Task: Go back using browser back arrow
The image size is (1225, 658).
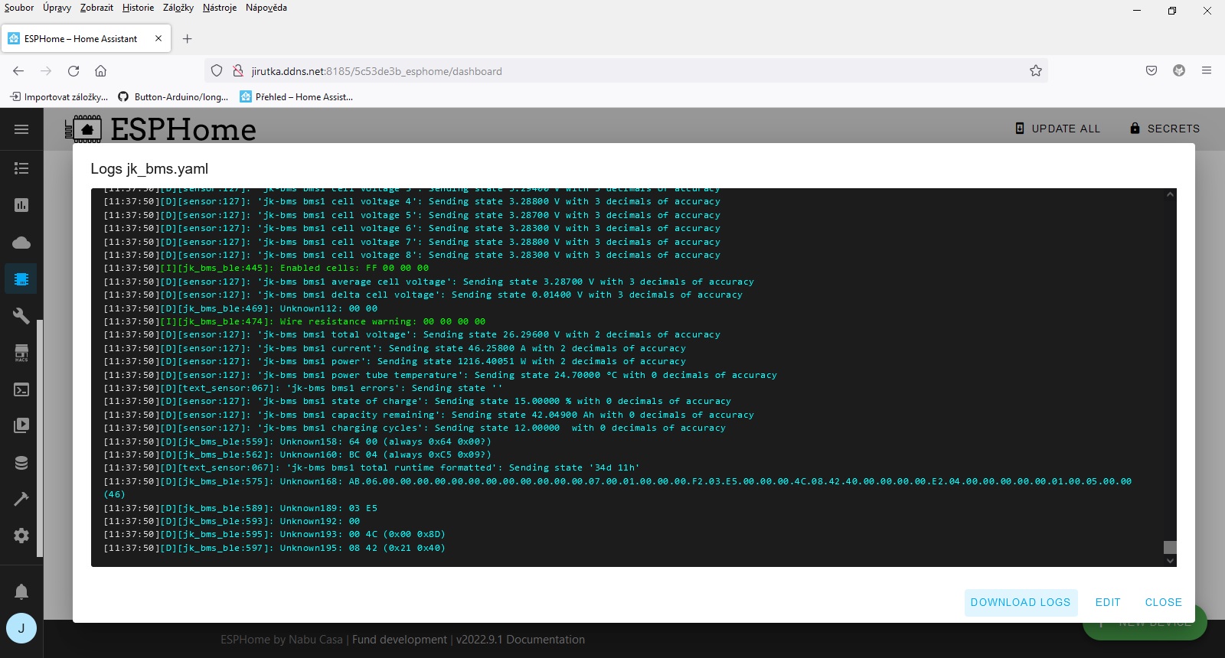Action: 18,71
